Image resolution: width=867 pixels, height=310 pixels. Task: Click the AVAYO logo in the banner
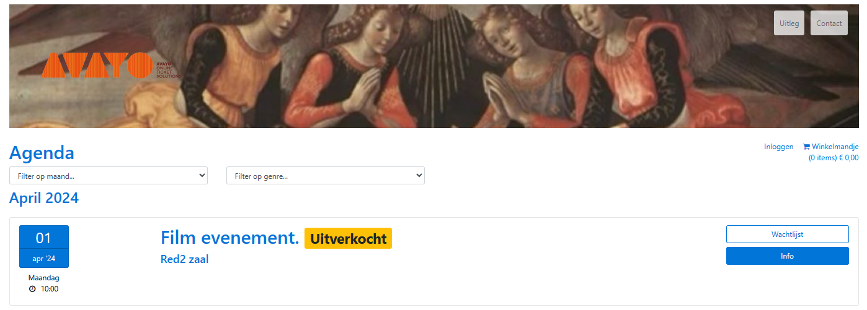[x=110, y=66]
